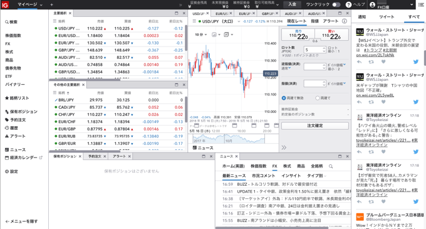Image resolution: width=426 pixels, height=229 pixels.
Task: Reply to second WSJ Japan tweet
Action: (x=359, y=102)
